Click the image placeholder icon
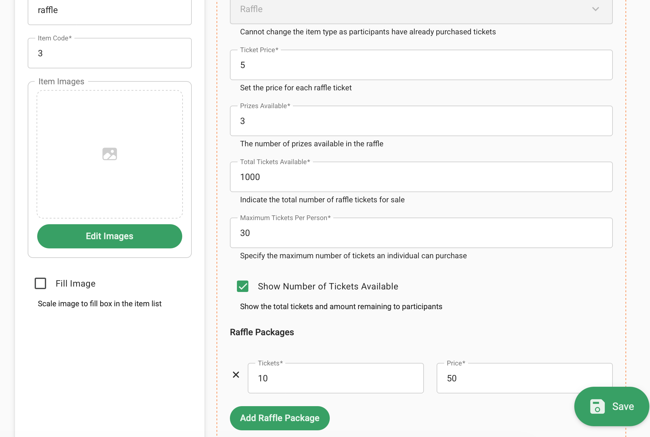 tap(110, 154)
